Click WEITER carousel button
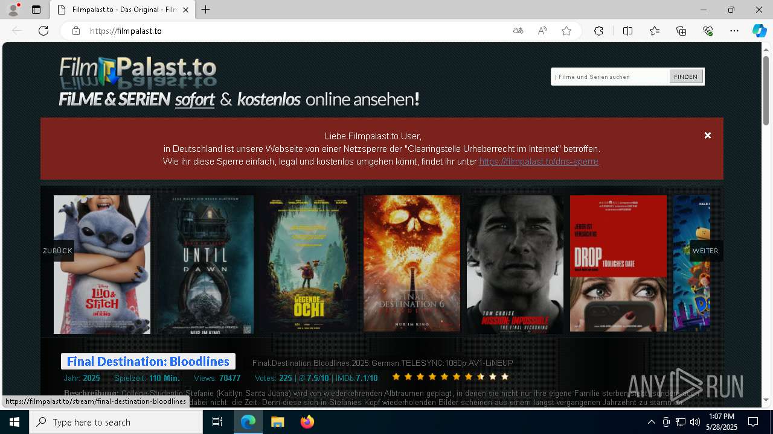773x434 pixels. 705,251
